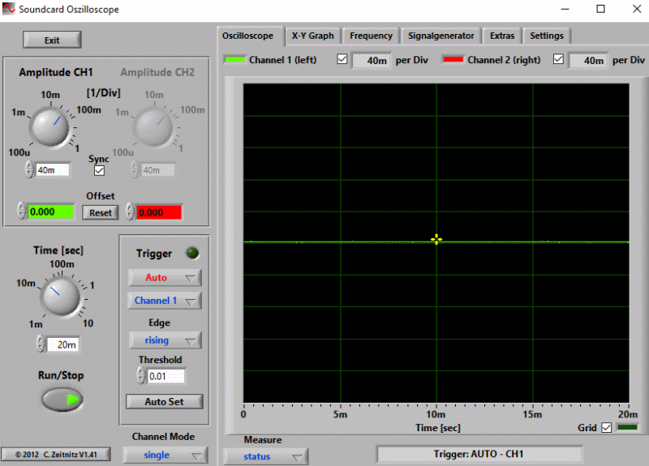Click the offset Reset button

(101, 212)
